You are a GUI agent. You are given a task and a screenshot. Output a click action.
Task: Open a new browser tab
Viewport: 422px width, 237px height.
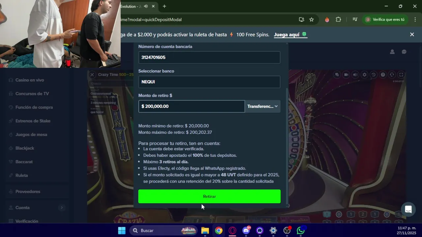(x=164, y=6)
